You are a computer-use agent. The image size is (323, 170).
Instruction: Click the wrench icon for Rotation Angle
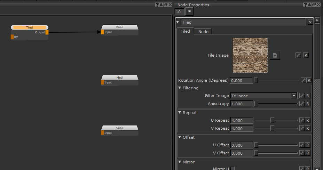302,80
